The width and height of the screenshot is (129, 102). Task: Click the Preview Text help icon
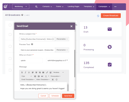coord(32,44)
